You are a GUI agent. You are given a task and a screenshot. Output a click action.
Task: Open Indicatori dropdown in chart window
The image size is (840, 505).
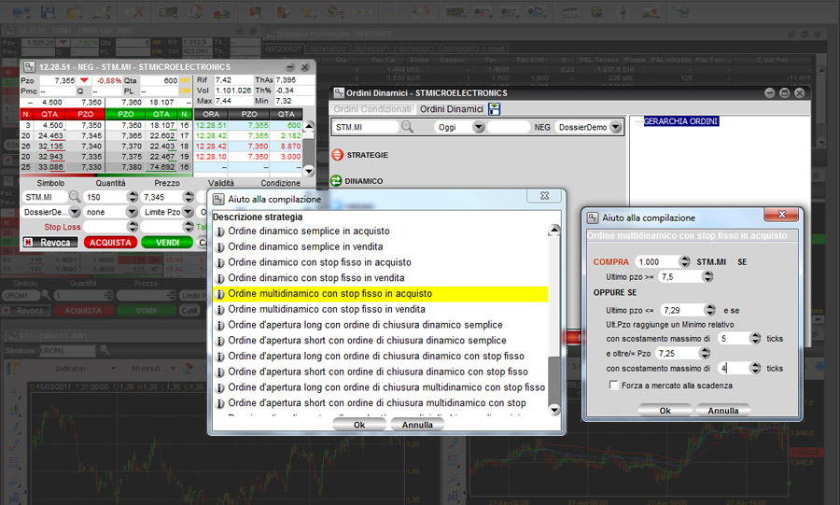(x=113, y=369)
